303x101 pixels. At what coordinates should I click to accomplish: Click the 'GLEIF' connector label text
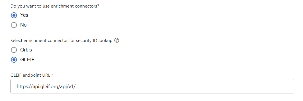click(27, 60)
